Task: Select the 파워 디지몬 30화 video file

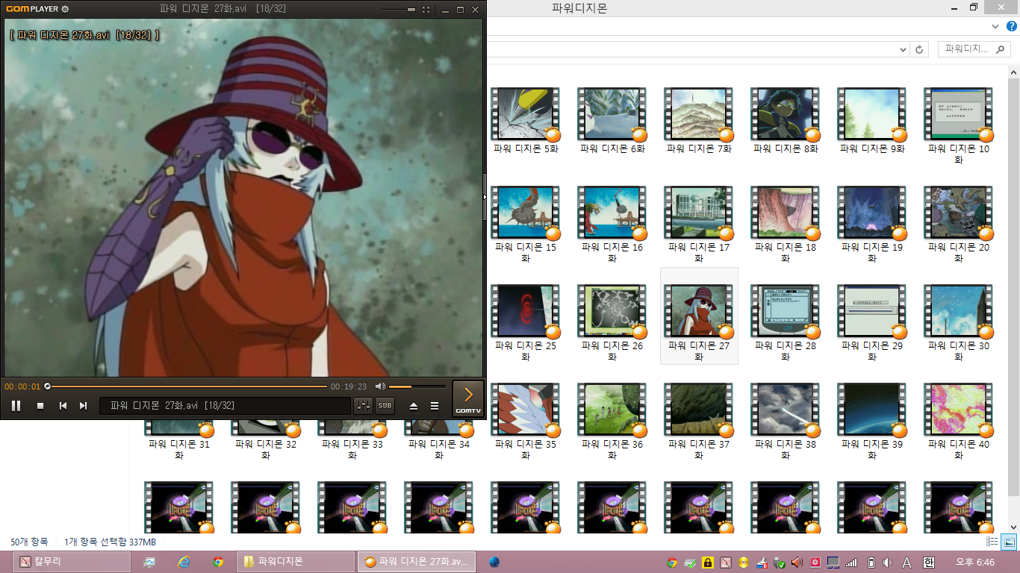Action: tap(959, 322)
